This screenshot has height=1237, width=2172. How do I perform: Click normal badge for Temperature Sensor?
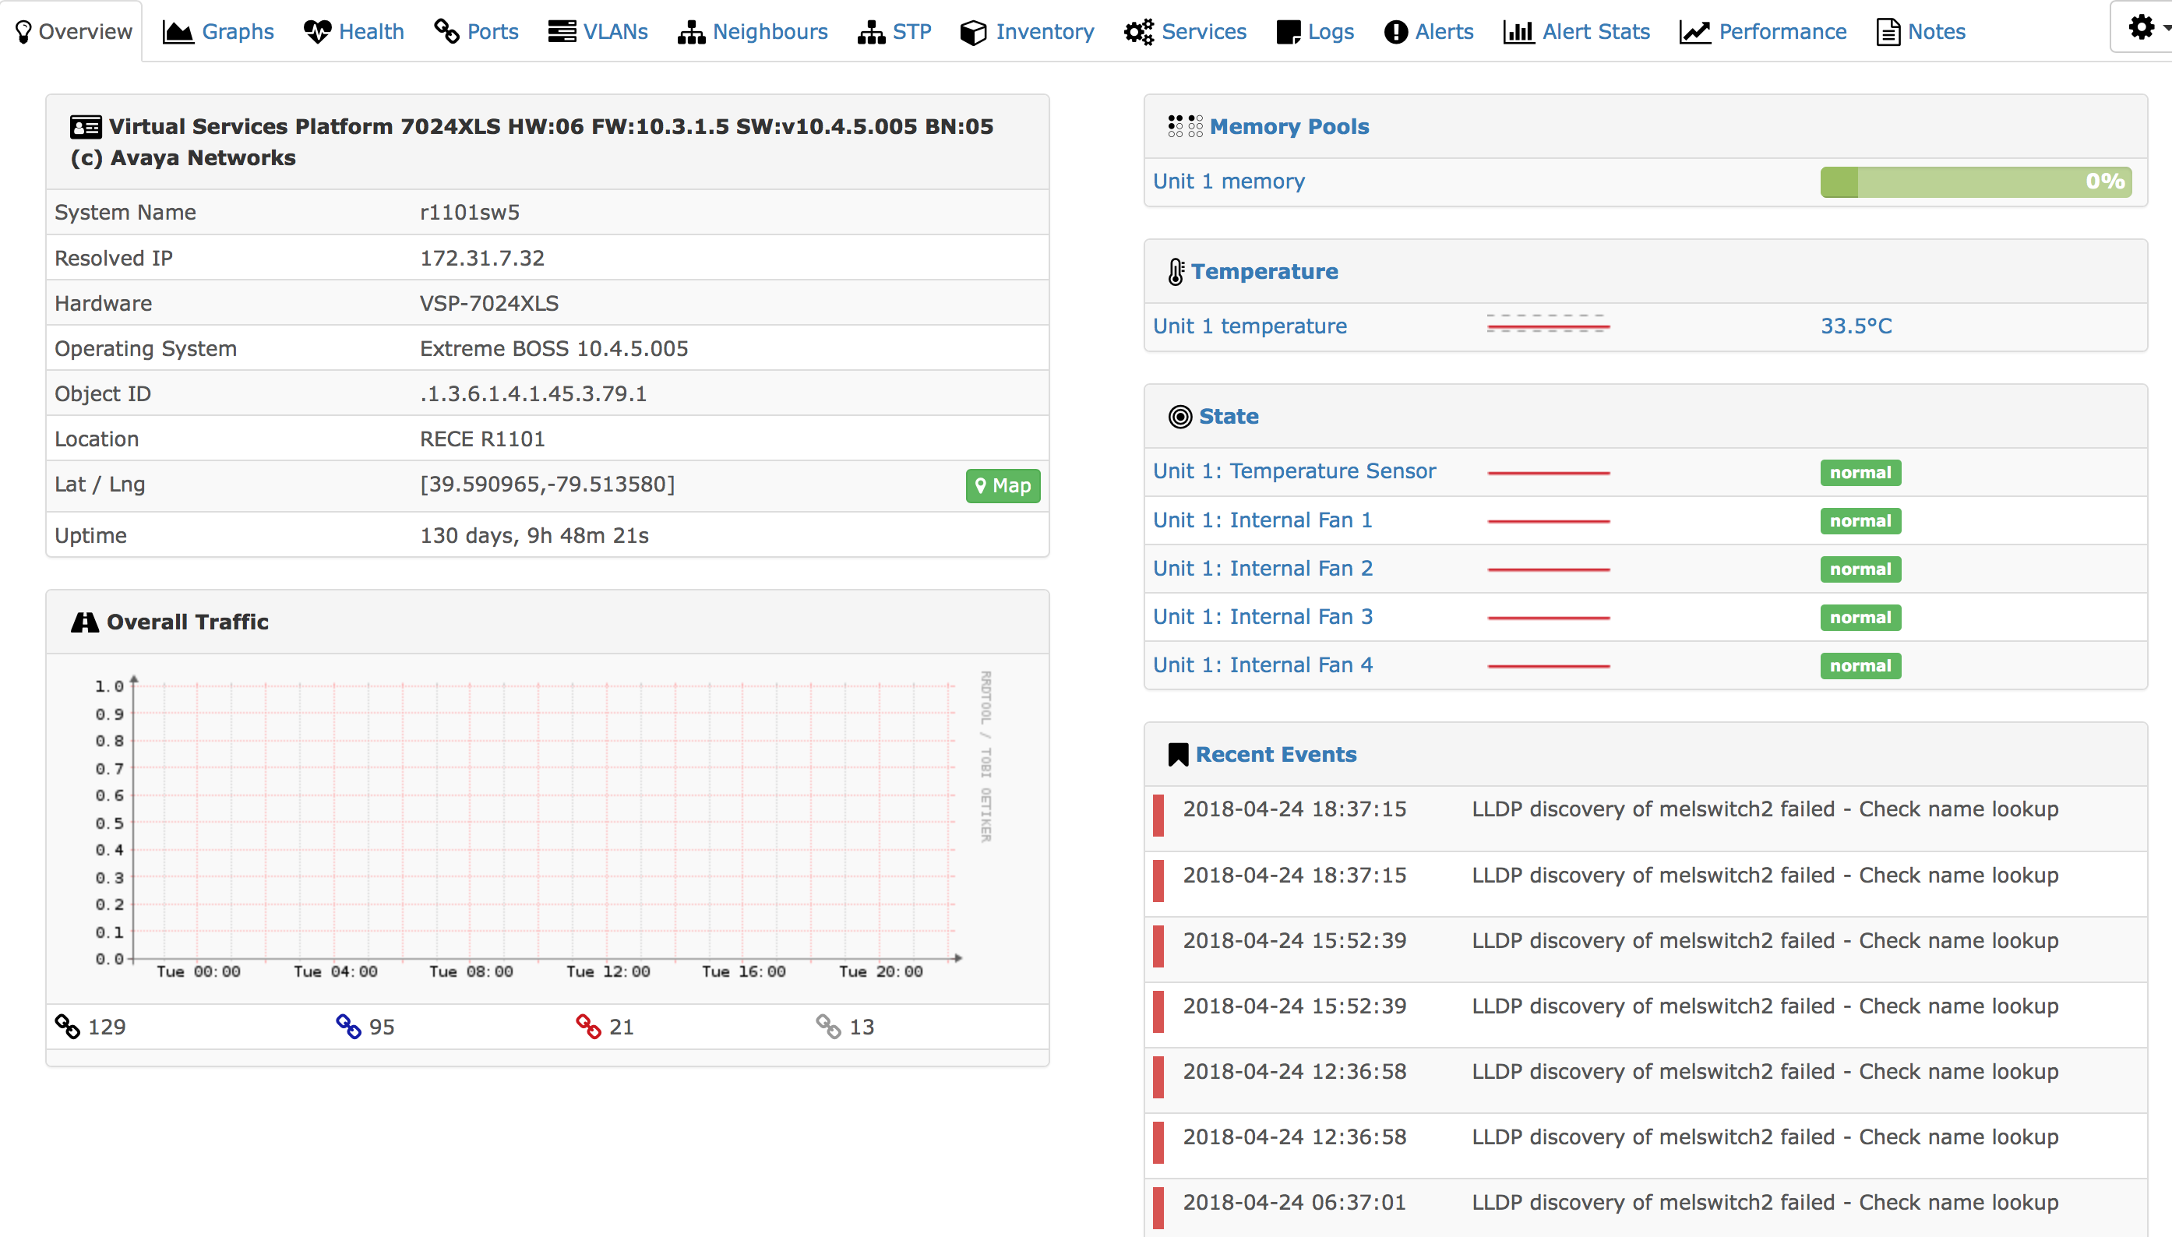[x=1860, y=472]
